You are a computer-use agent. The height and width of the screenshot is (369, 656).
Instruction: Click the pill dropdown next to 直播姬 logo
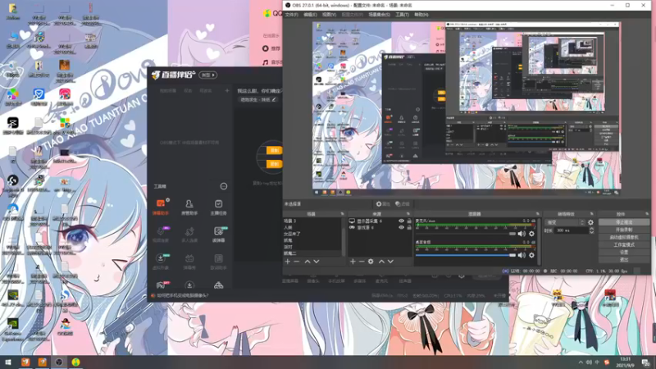(208, 75)
